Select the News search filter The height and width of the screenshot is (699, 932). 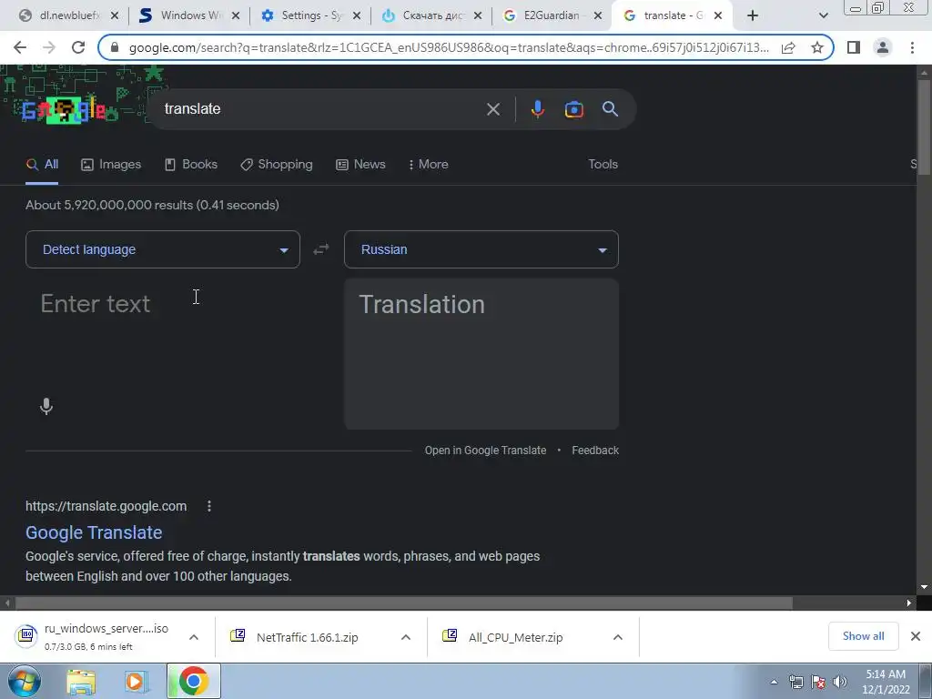coord(360,165)
